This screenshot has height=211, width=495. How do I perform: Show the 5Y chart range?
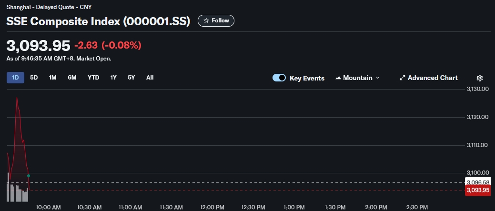(131, 78)
